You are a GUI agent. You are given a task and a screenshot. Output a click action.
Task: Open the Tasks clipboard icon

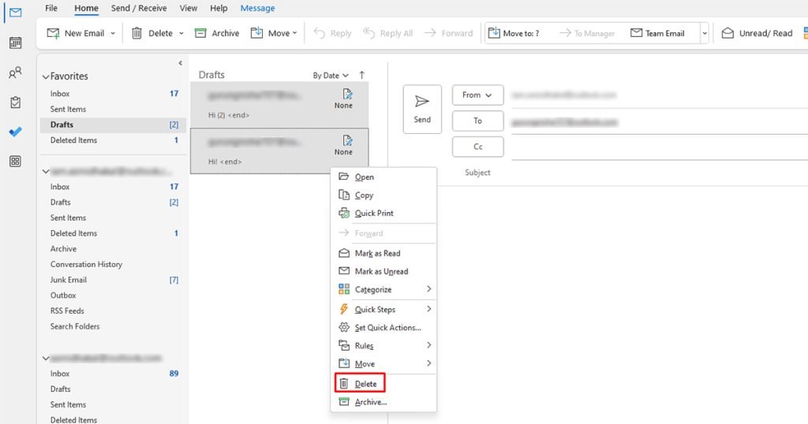point(16,102)
